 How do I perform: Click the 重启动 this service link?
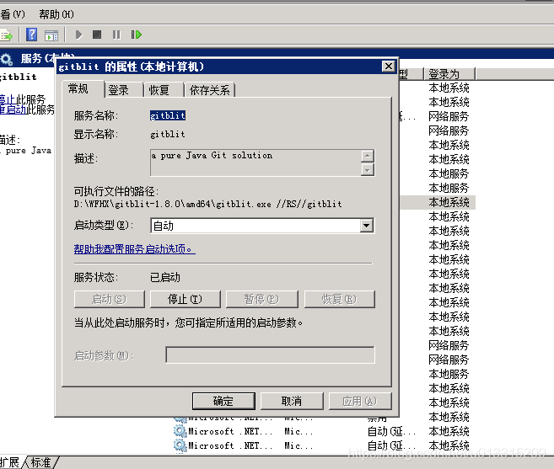coord(13,109)
